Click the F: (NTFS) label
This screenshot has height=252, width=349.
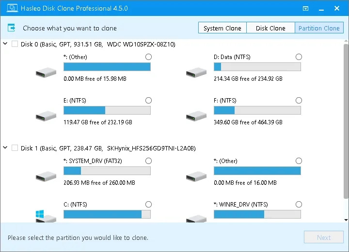click(225, 101)
